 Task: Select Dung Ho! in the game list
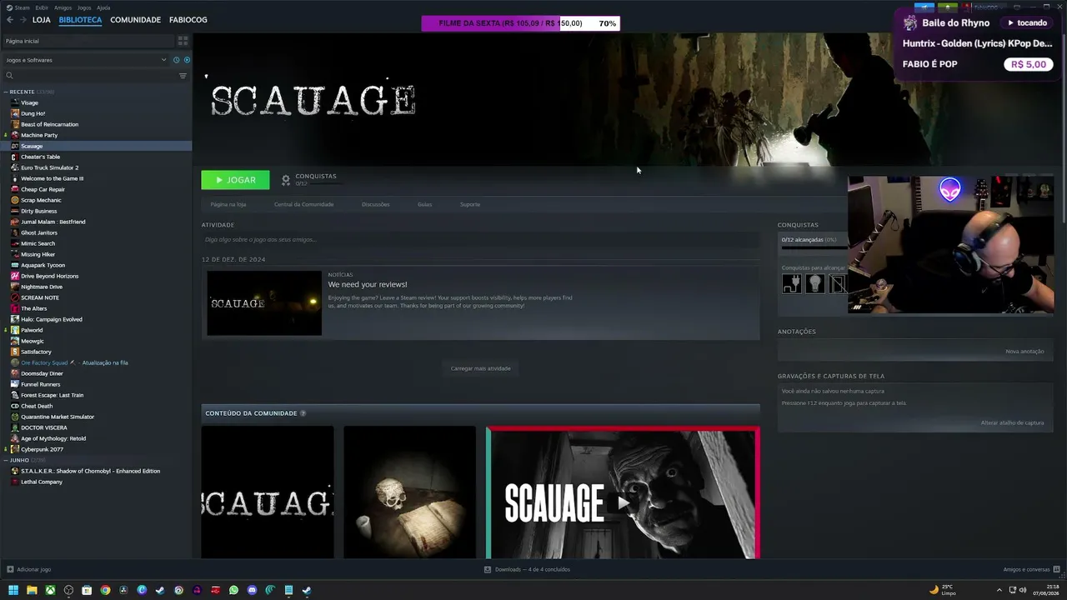pos(33,113)
